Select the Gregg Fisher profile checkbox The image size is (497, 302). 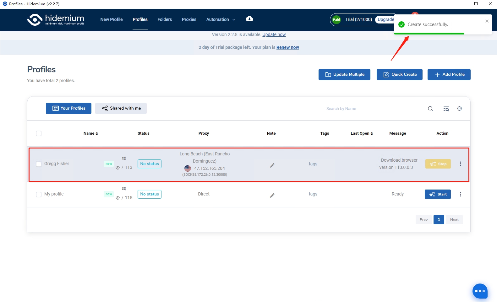point(39,164)
